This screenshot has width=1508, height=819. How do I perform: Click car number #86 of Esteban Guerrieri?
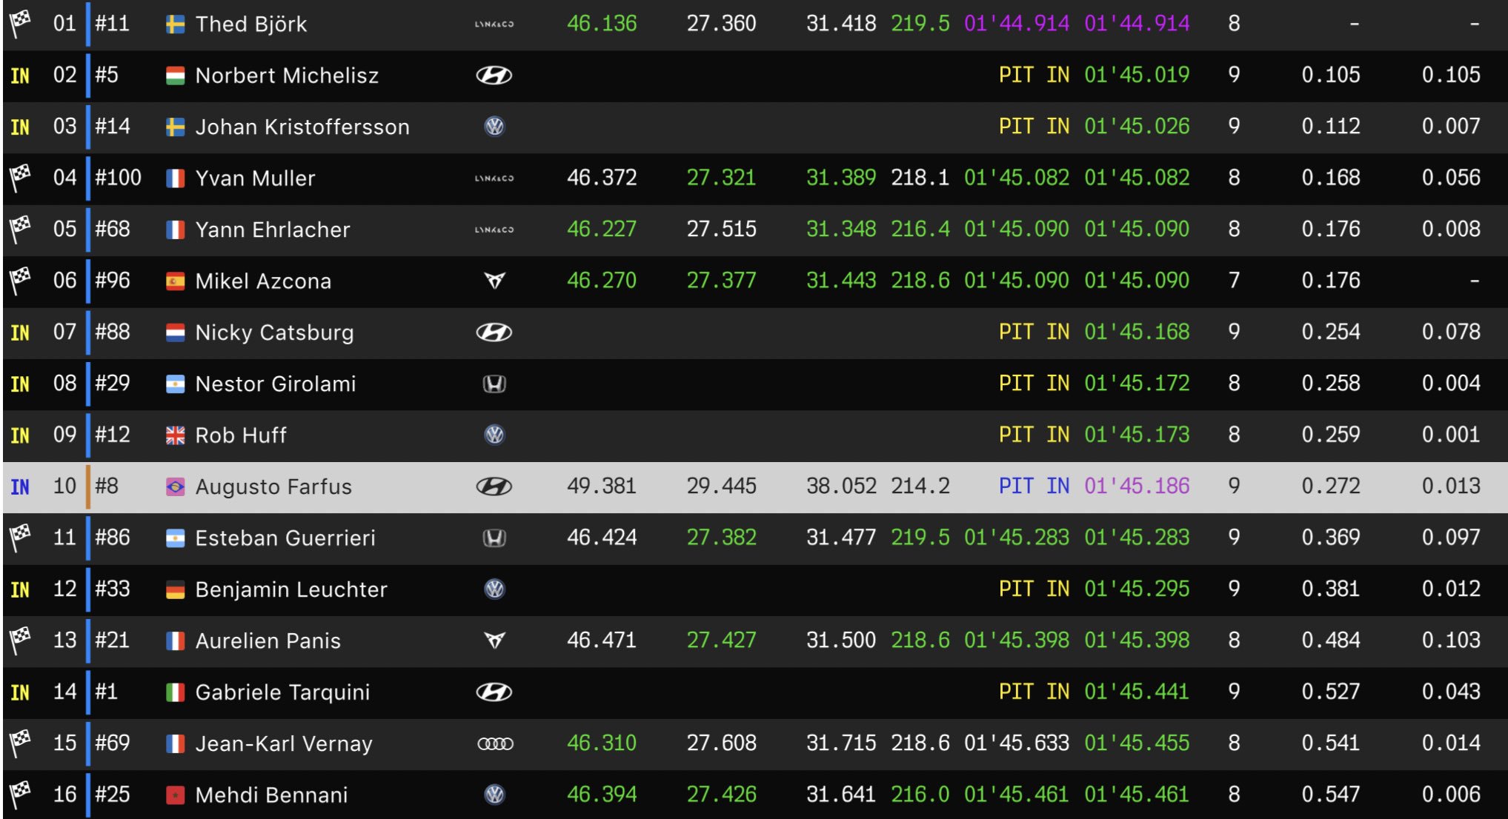[113, 537]
